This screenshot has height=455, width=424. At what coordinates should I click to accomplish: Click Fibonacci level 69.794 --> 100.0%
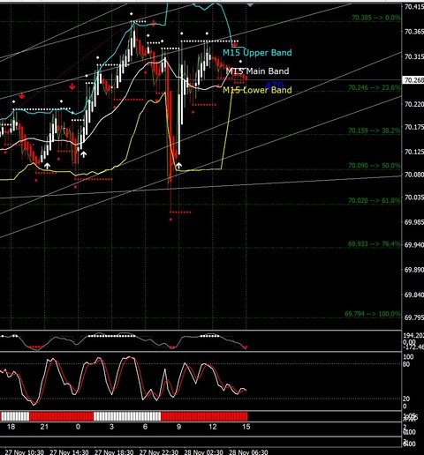(x=372, y=314)
